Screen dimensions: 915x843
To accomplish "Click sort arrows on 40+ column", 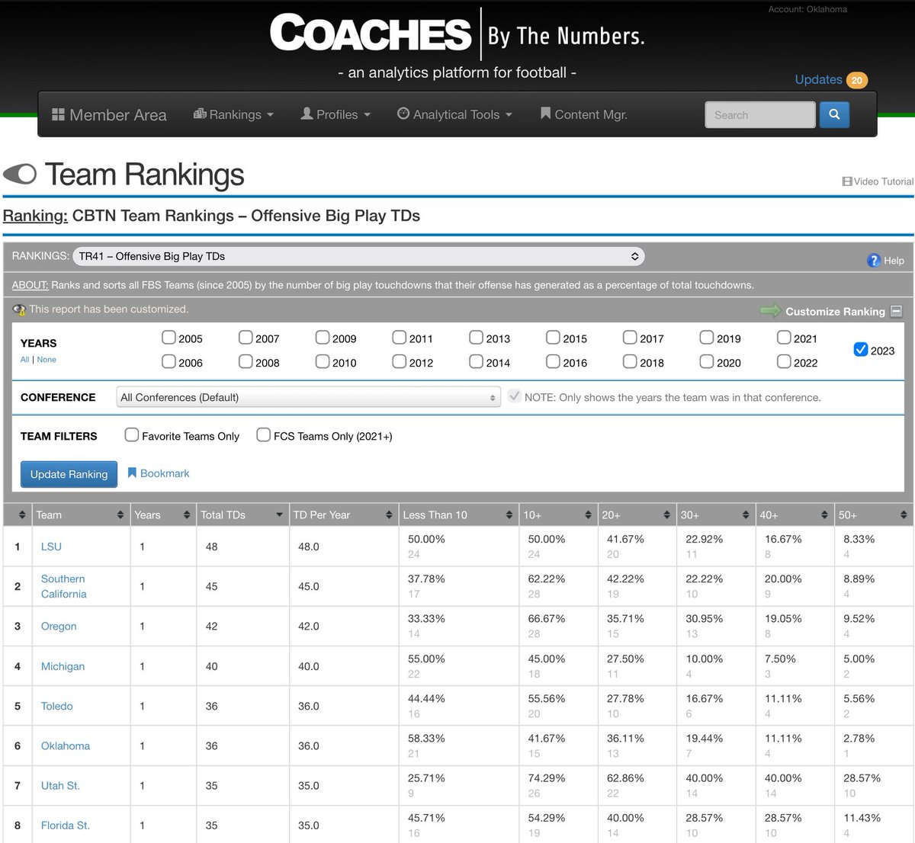I will point(824,515).
